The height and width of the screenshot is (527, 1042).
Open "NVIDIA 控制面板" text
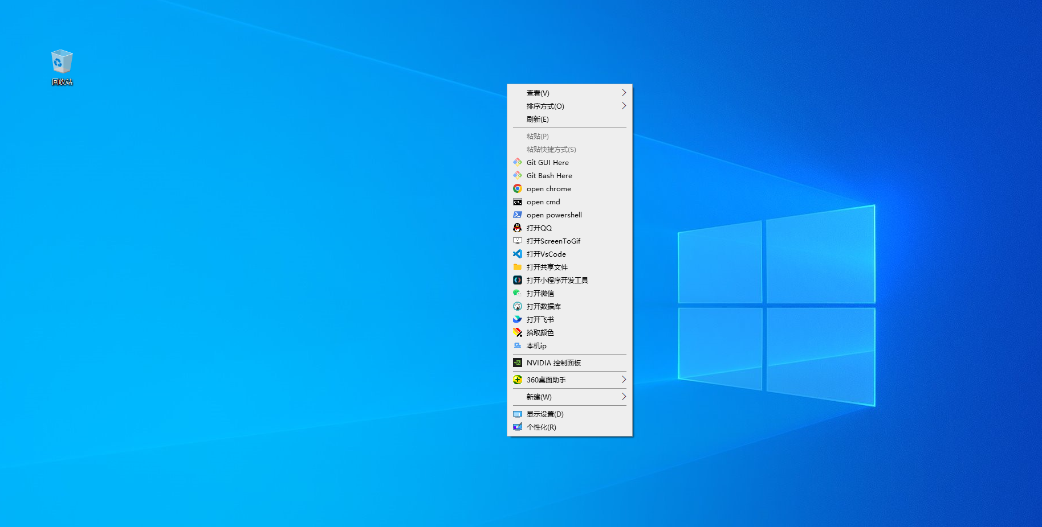553,363
